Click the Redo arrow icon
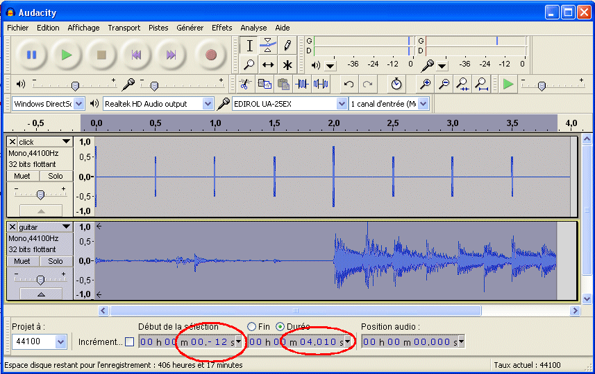595x374 pixels. [367, 84]
